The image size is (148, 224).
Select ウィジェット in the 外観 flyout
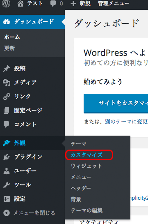(87, 166)
